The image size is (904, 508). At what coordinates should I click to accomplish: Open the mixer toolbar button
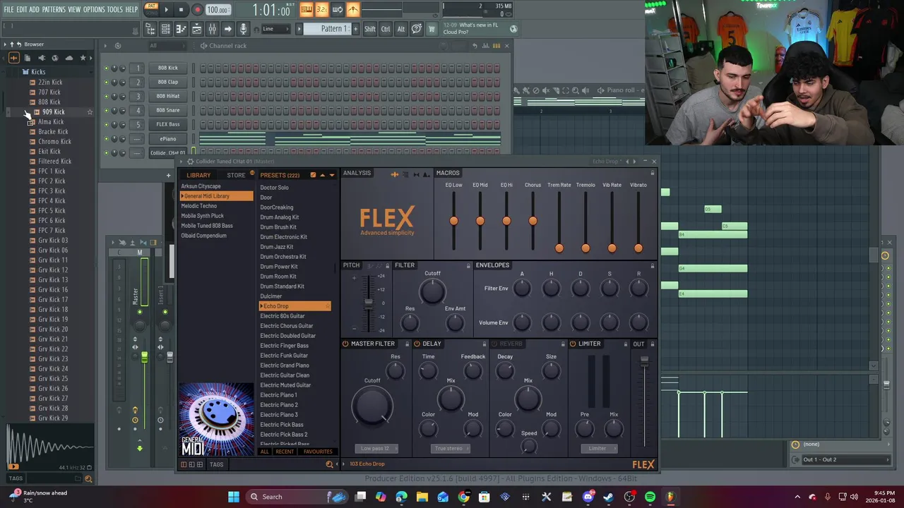tap(212, 29)
